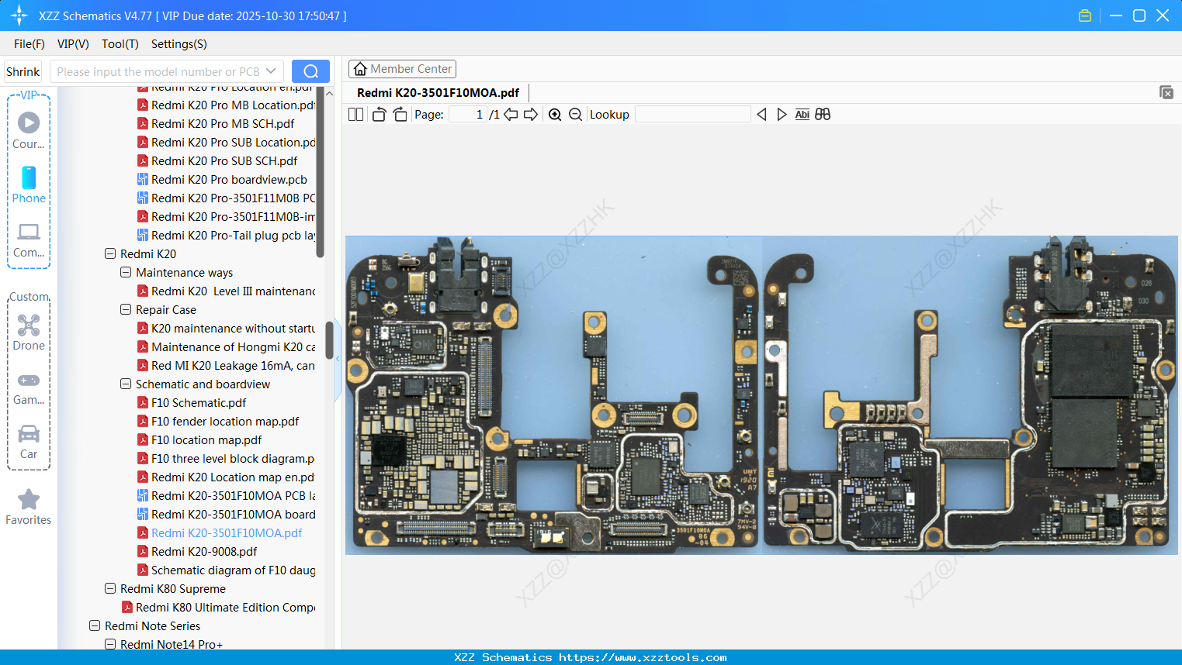Collapse the Redmi Note14 Pro+ node
This screenshot has width=1182, height=665.
coord(110,644)
